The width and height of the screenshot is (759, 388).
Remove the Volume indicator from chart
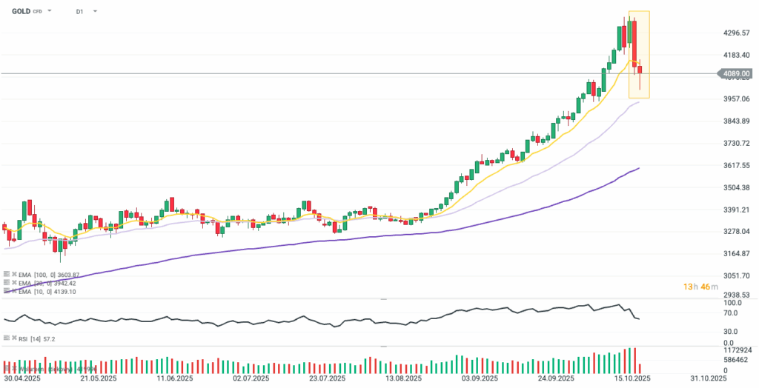(x=14, y=367)
